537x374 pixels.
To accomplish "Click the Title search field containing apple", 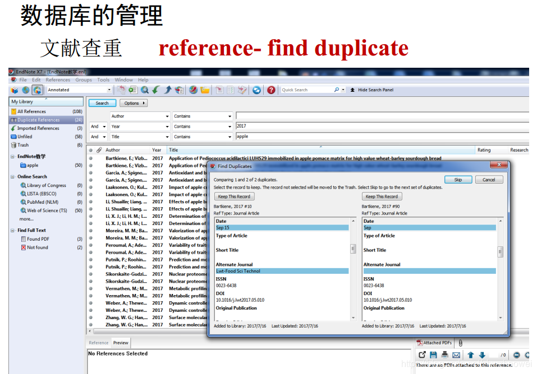I will [x=382, y=137].
